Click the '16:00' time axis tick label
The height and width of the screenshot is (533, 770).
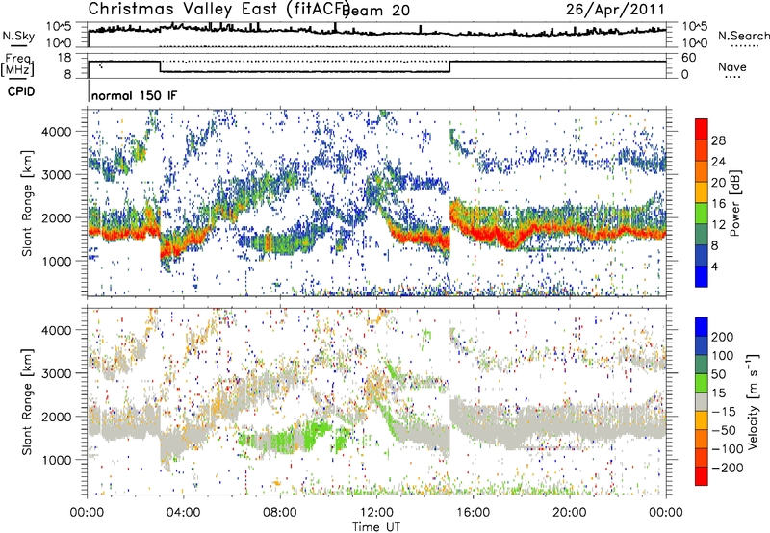pos(473,513)
